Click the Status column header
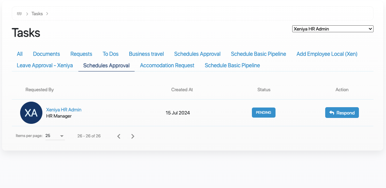386x188 pixels. click(x=264, y=90)
